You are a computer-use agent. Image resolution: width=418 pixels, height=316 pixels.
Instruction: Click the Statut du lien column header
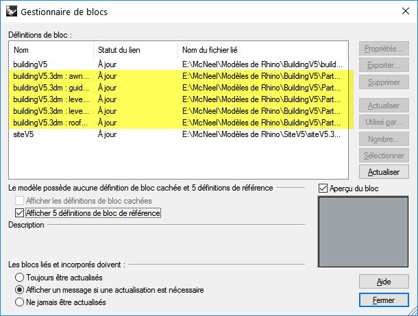(x=136, y=50)
